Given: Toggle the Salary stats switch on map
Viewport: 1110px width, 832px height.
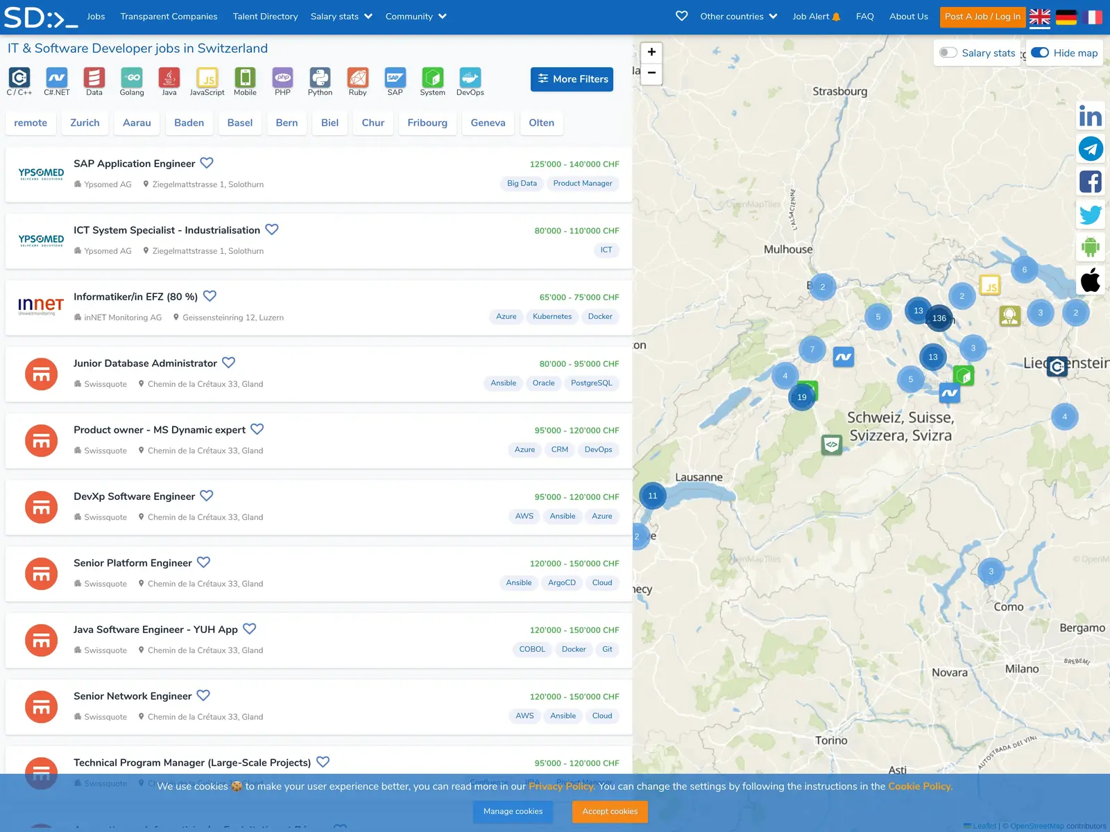Looking at the screenshot, I should 948,53.
